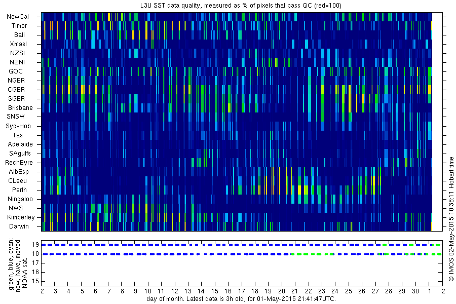Click the Ningaloo row label
This screenshot has height=304, width=456.
coord(20,199)
